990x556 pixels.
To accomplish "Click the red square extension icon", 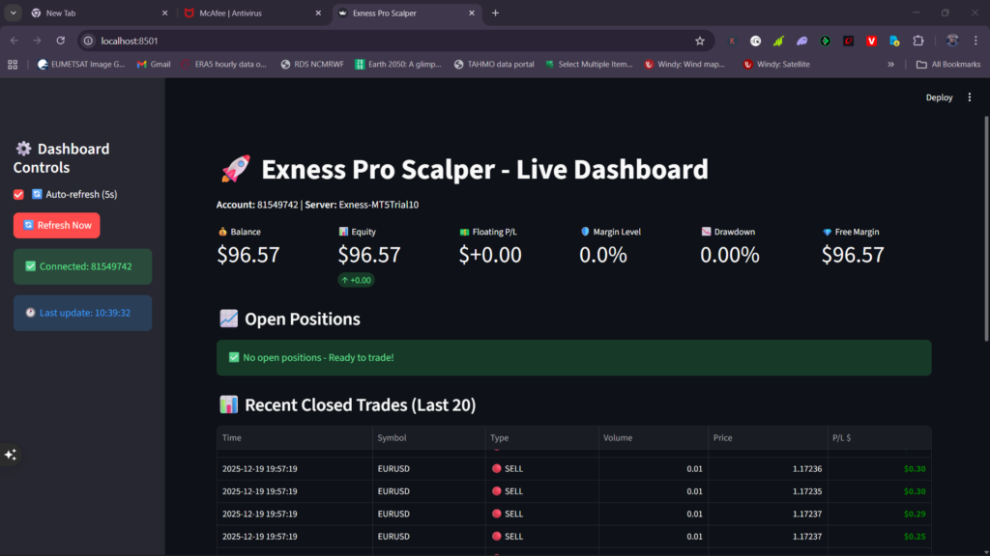I will [849, 41].
